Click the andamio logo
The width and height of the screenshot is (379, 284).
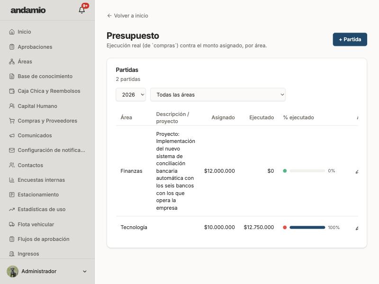28,10
